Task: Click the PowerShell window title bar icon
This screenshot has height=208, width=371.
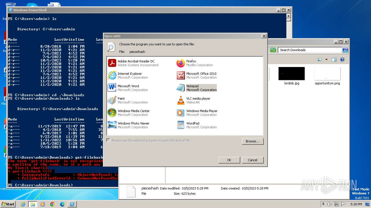Action: click(10, 10)
